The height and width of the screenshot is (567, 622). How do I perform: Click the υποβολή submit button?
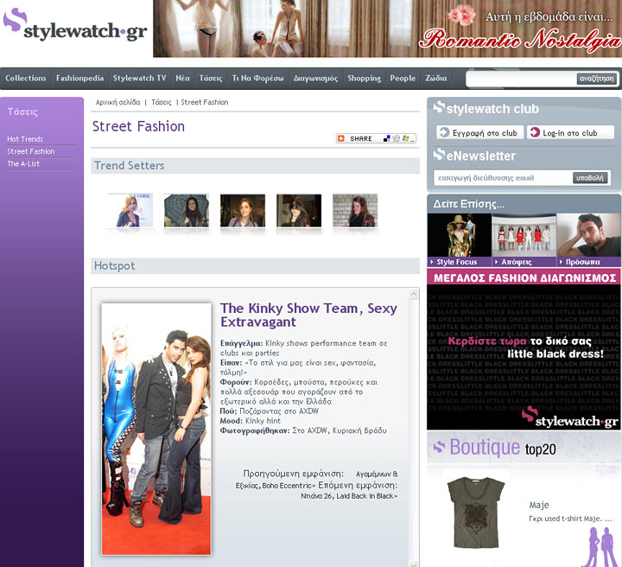(x=590, y=178)
